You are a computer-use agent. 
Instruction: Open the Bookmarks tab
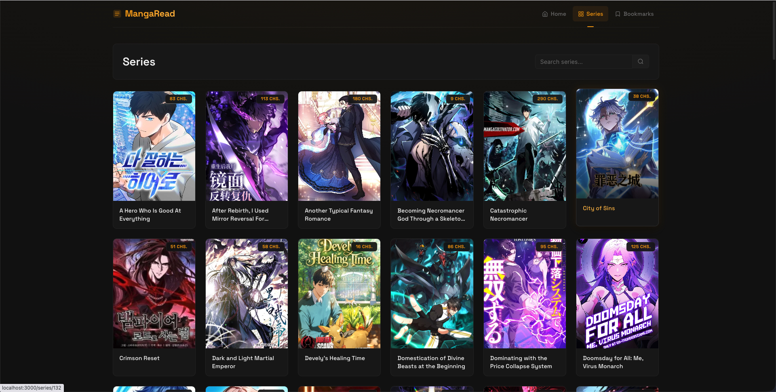[x=634, y=14]
